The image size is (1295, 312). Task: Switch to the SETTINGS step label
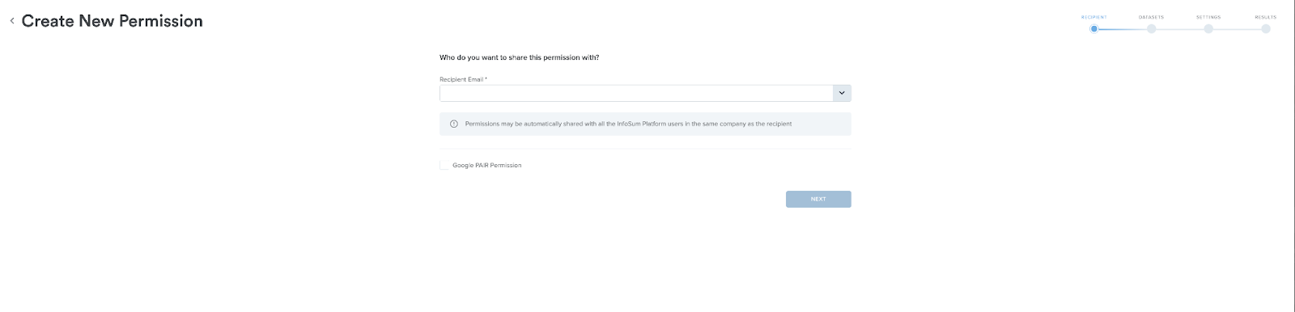[x=1208, y=17]
